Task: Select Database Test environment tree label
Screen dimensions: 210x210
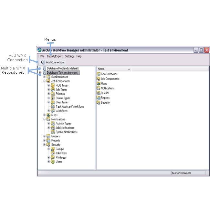Action: point(63,73)
